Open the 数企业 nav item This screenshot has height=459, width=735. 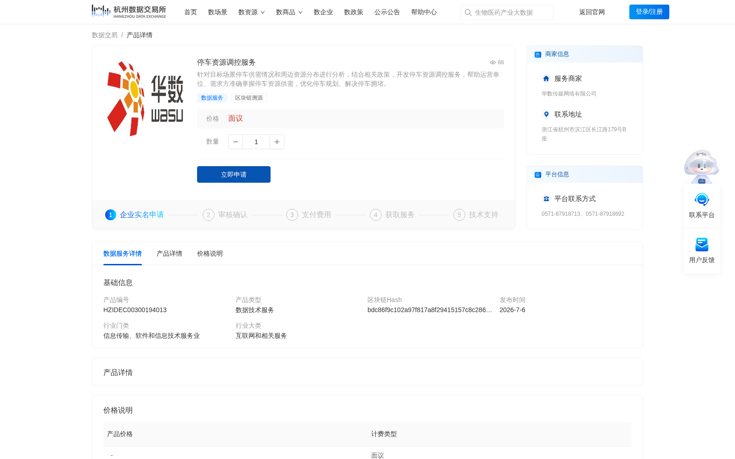pyautogui.click(x=323, y=12)
